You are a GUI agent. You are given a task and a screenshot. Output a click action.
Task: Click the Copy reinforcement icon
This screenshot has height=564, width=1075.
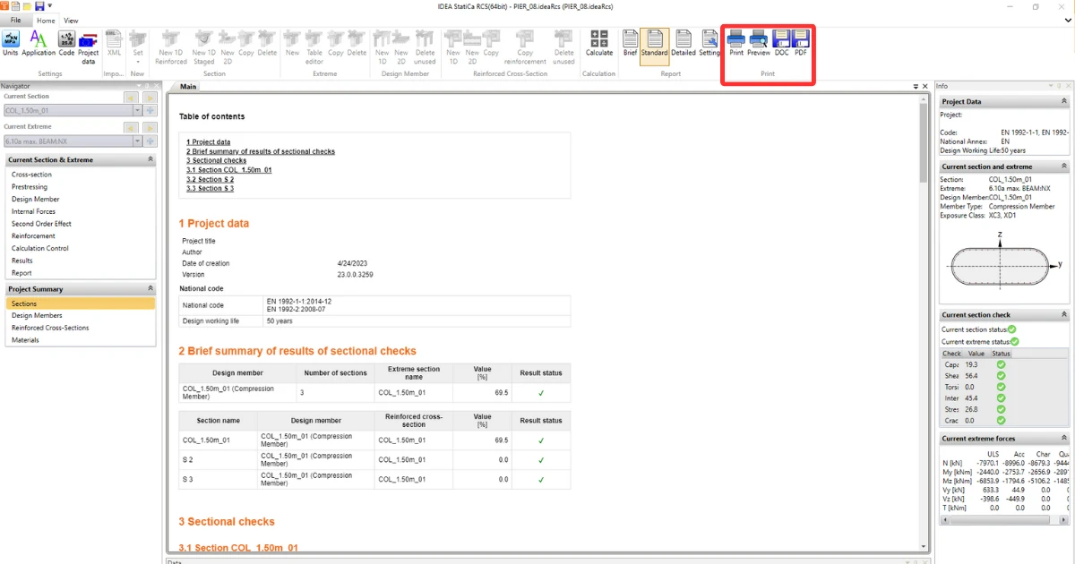click(x=525, y=47)
